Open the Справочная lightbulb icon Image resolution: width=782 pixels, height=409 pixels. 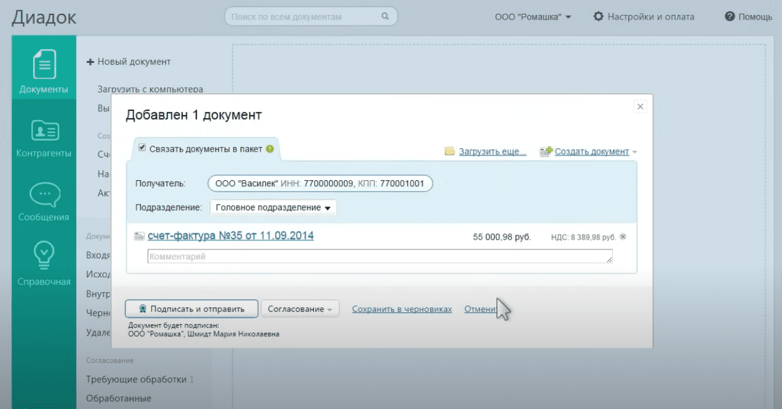click(x=44, y=254)
